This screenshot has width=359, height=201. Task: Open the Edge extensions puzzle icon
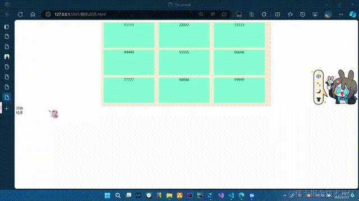click(264, 15)
